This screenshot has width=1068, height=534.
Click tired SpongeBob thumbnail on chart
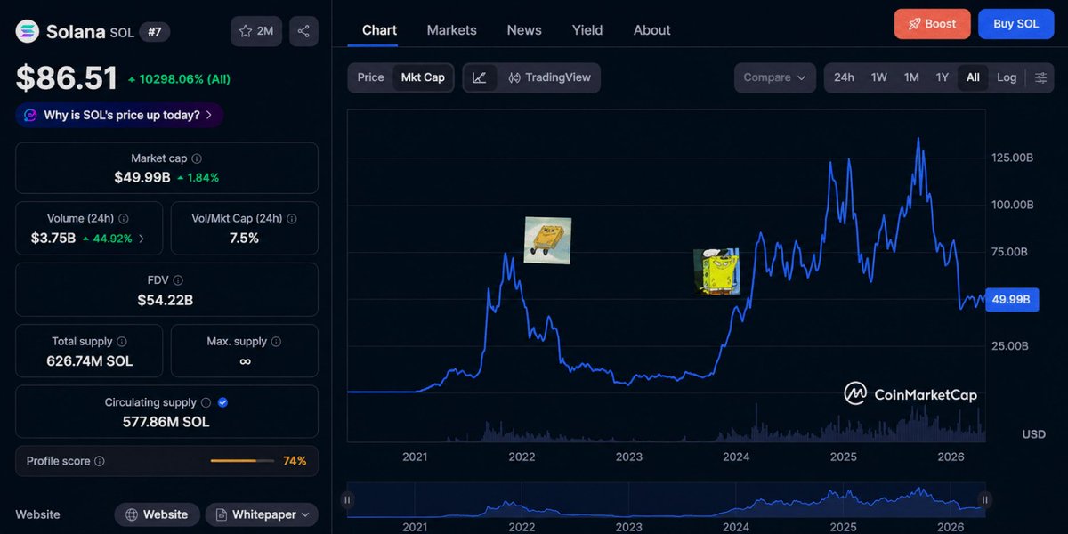716,271
